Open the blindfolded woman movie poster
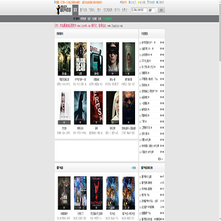 (x=112, y=59)
